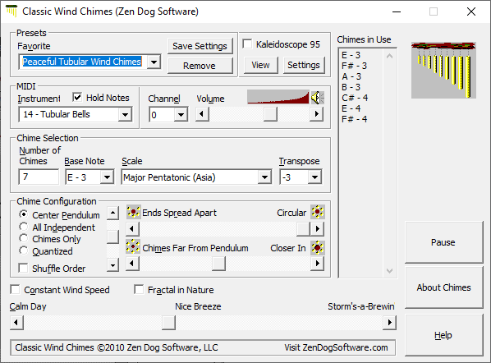Expand the MIDI Channel dropdown

181,115
